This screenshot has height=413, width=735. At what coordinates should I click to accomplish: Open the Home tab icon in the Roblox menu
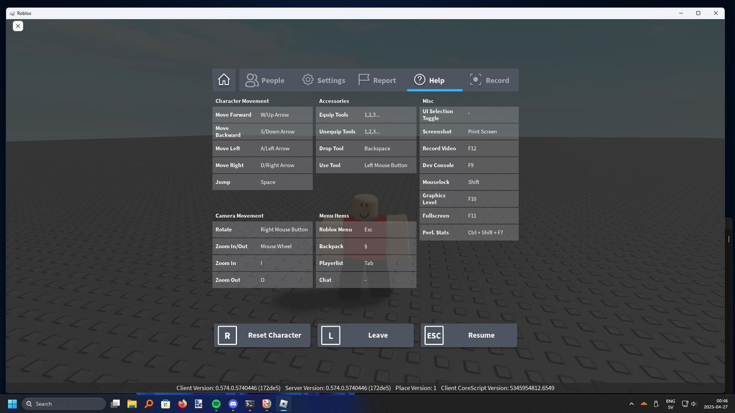(x=224, y=80)
